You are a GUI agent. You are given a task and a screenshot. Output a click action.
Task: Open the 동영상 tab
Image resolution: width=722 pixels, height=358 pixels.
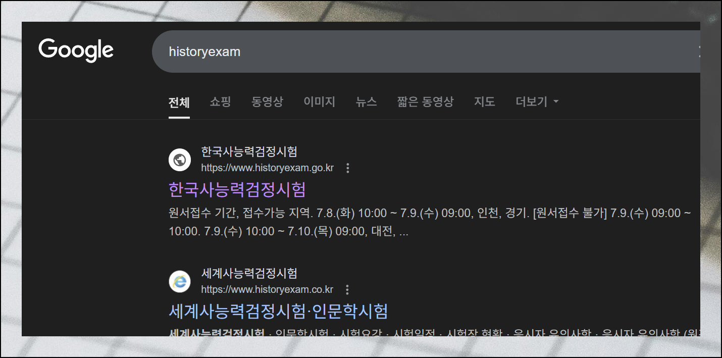coord(267,102)
